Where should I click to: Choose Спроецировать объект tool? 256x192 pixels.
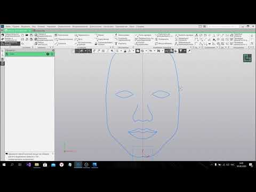[x=103, y=44]
